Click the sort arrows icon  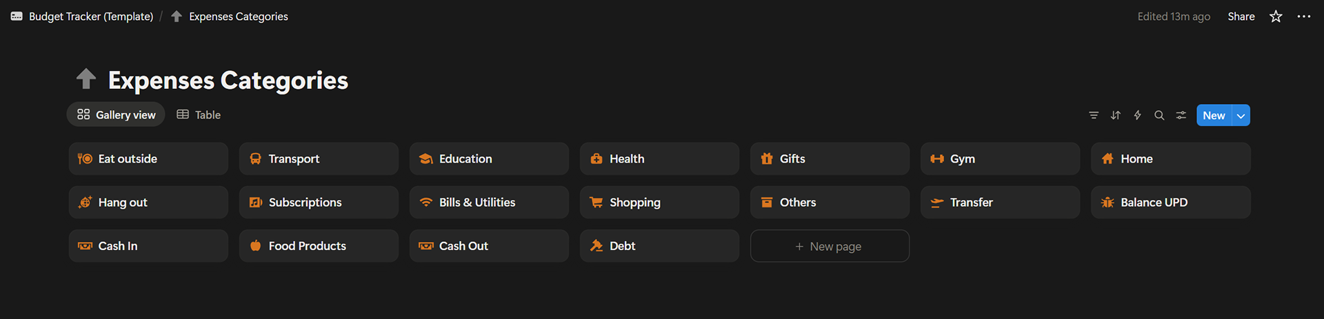[1116, 115]
